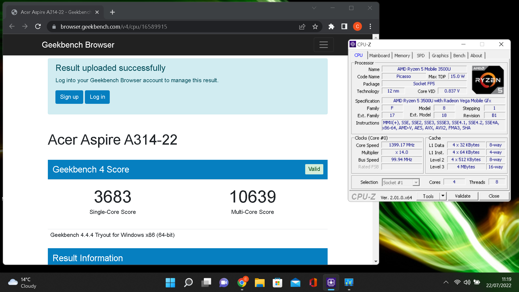Click scrollbar up arrow in Chrome

tap(376, 37)
